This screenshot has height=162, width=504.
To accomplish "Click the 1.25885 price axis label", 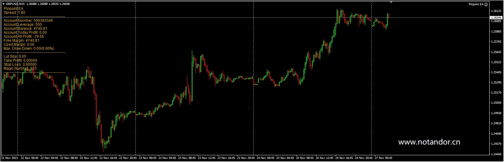I will (x=496, y=32).
